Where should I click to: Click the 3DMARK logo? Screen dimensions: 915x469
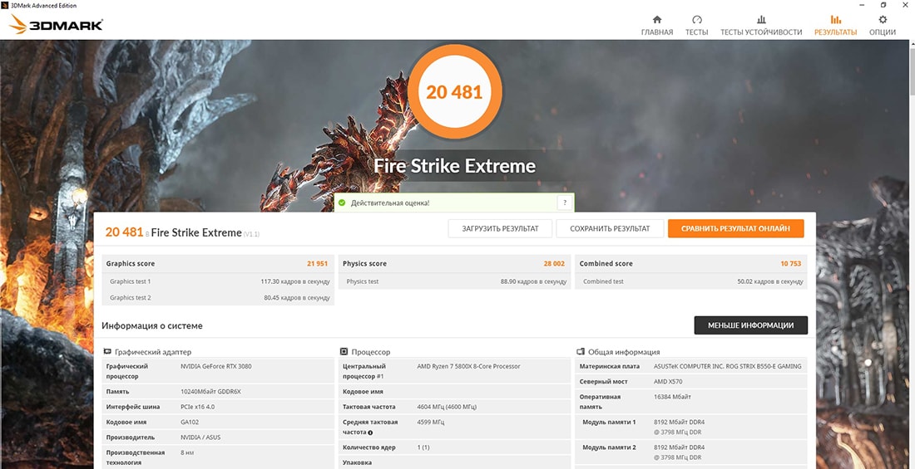coord(57,24)
